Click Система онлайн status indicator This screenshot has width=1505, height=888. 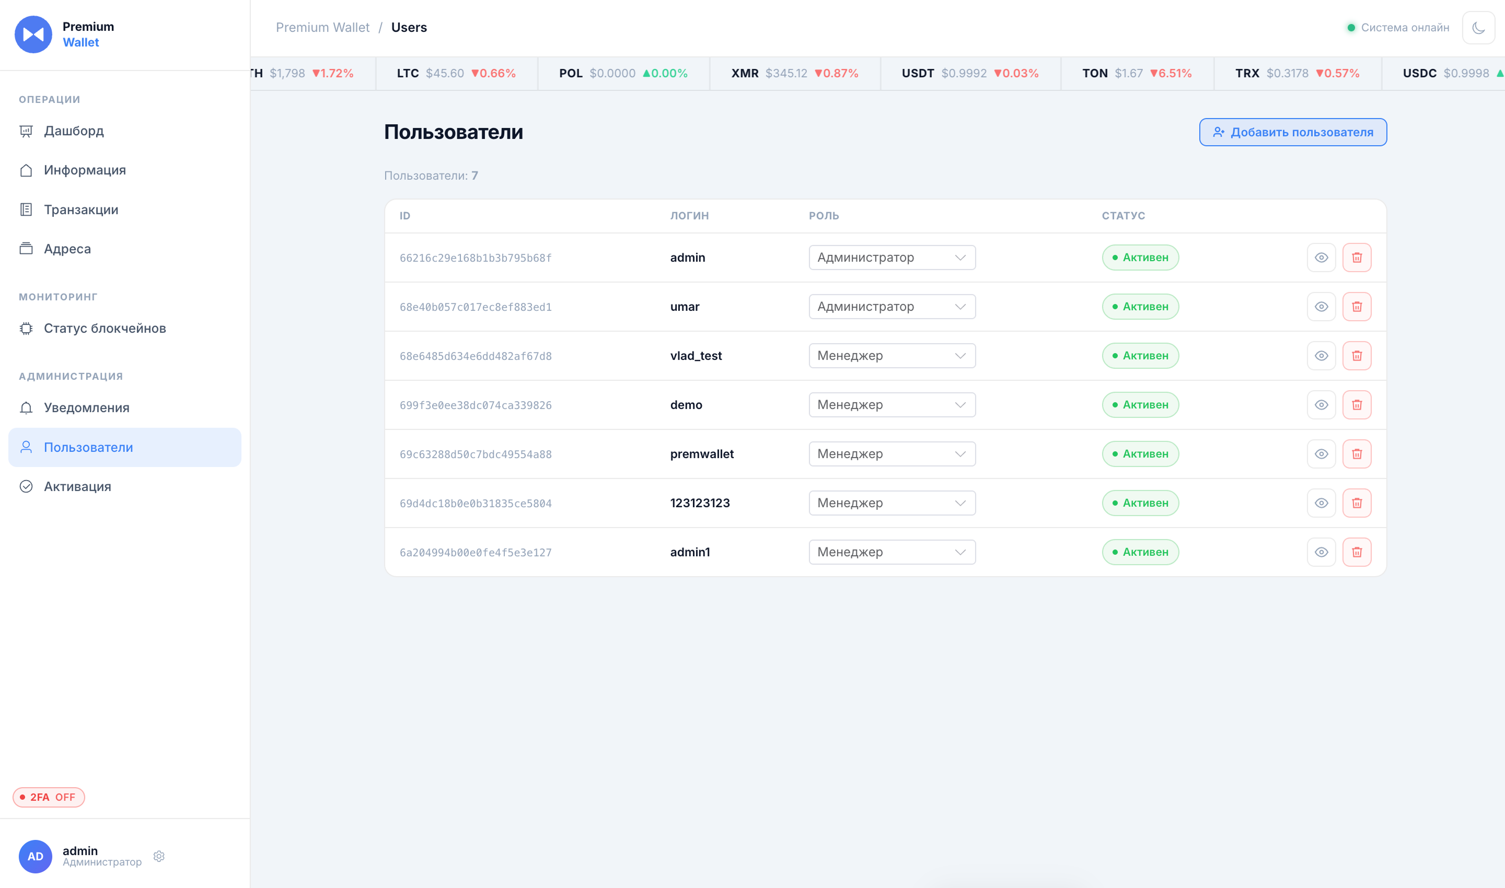pyautogui.click(x=1398, y=28)
